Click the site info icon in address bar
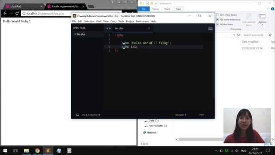This screenshot has height=155, width=275. tap(24, 13)
